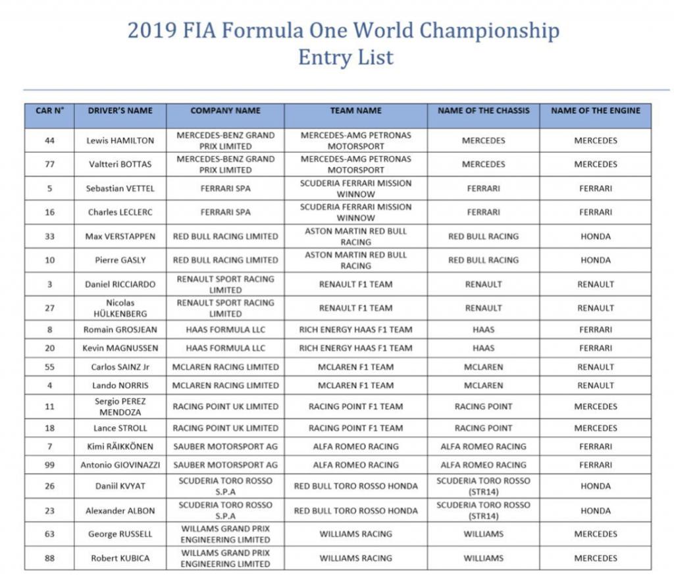This screenshot has height=585, width=674.
Task: Click the COMPANY NAME header cell
Action: (225, 116)
